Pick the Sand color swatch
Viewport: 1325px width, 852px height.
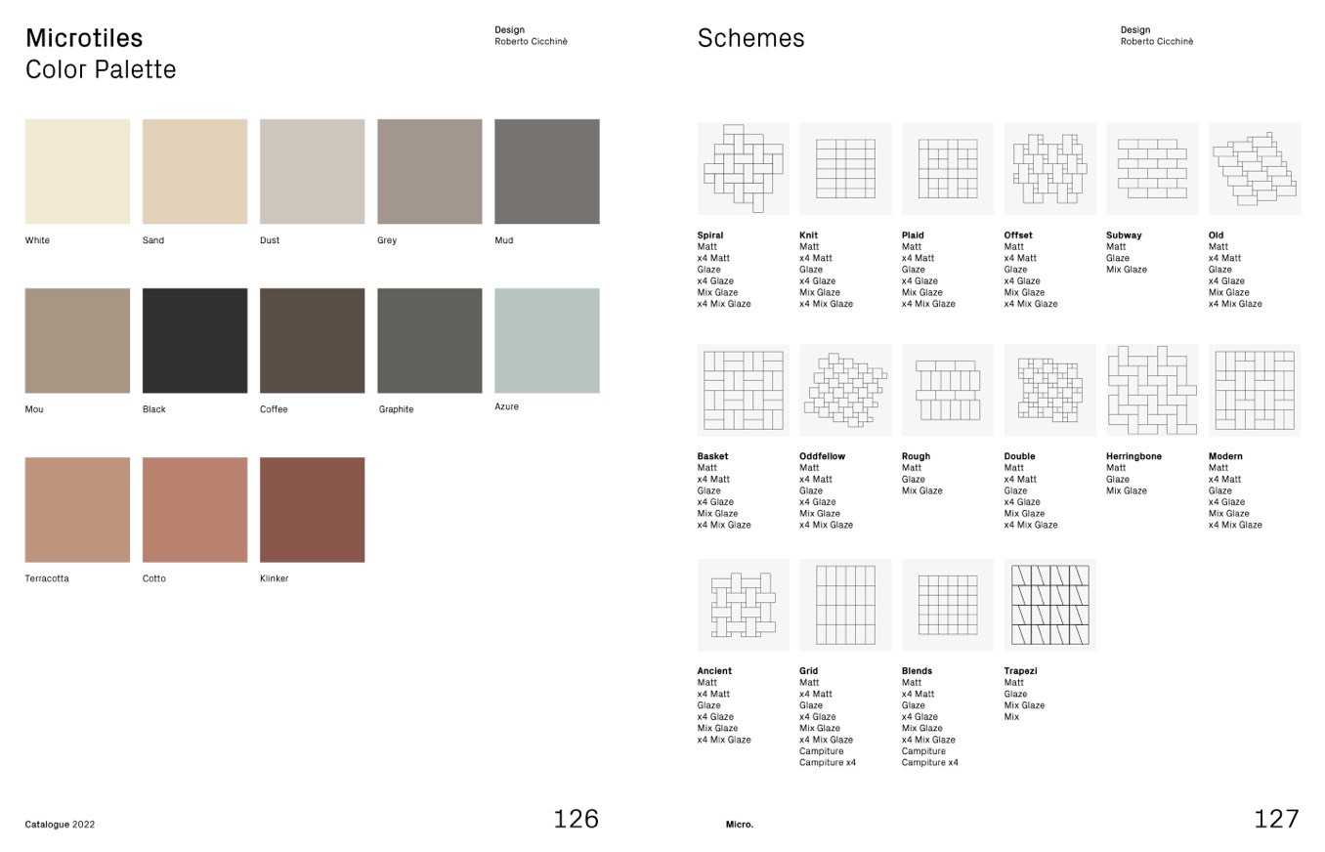pos(194,172)
